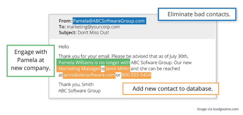Viewport: 243px width, 115px height.
Task: Click the image via leadgnome.com credit
Action: pyautogui.click(x=218, y=109)
